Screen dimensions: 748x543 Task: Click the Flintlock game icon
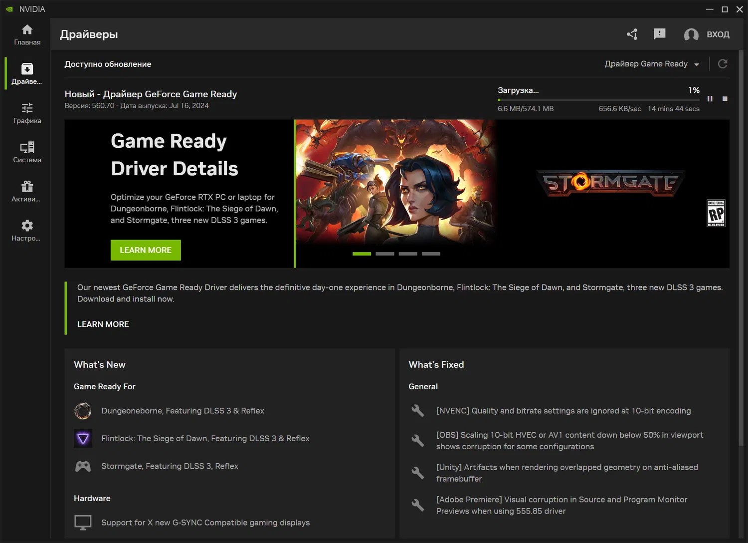83,439
